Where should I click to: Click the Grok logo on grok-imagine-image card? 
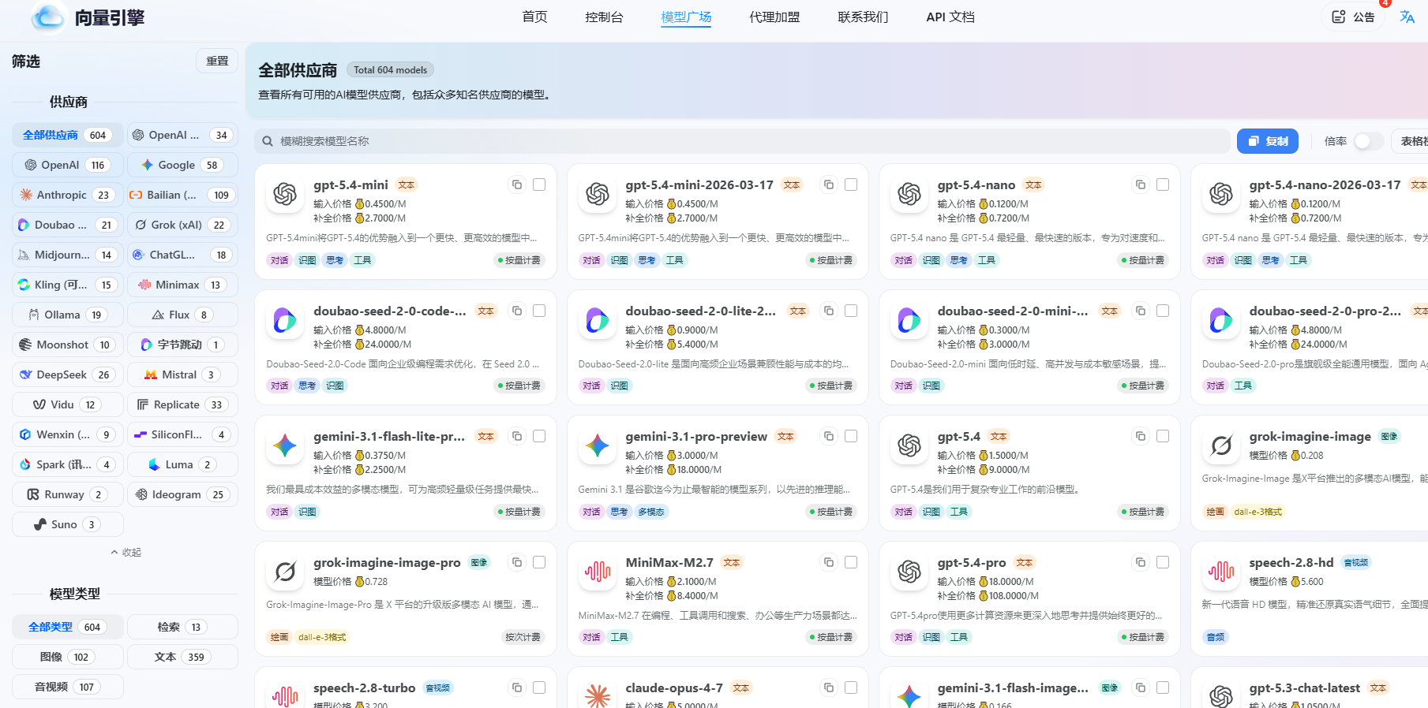point(1221,445)
